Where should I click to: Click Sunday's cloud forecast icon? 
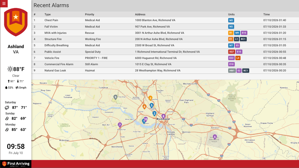pos(7,119)
